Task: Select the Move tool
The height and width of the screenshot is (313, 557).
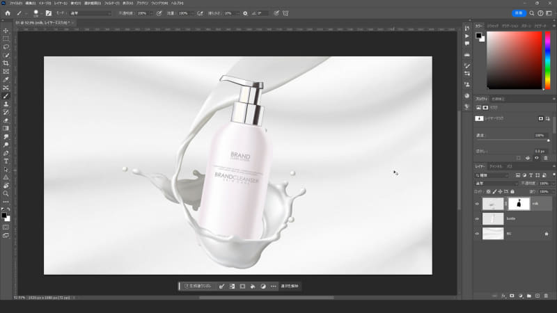Action: 6,31
